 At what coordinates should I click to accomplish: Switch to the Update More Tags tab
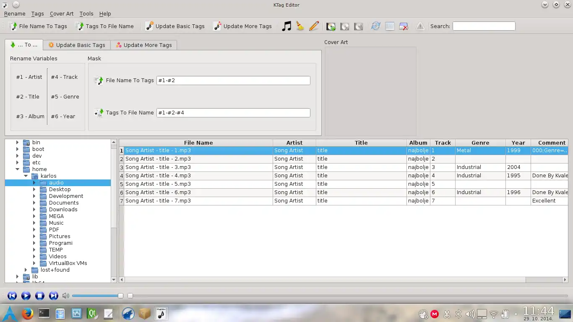(143, 45)
